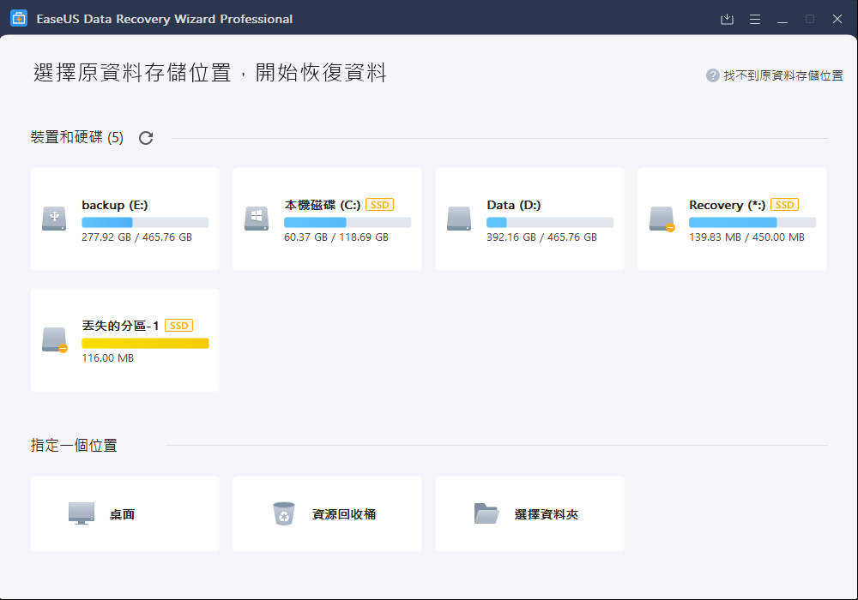This screenshot has height=600, width=858.
Task: Click the help question mark icon
Action: (x=712, y=75)
